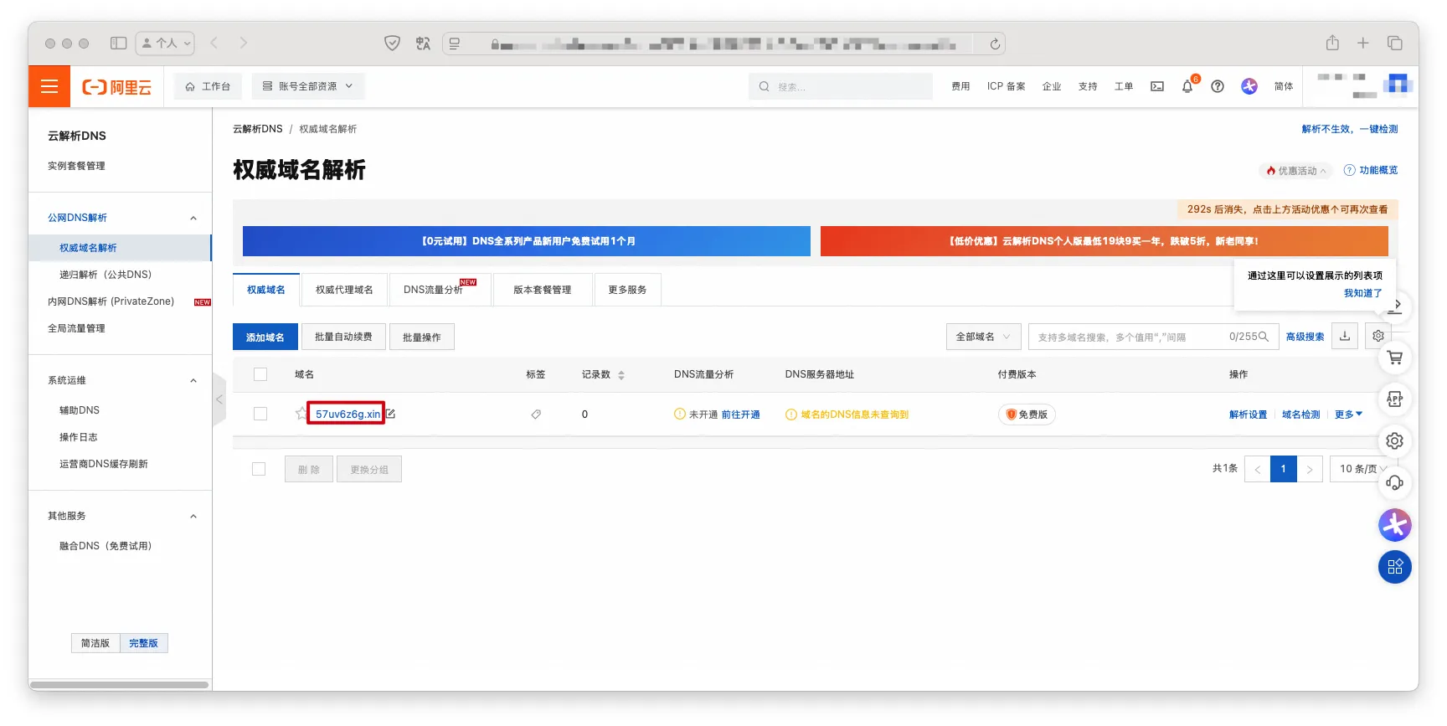Click the edit icon beside 57uv6z6g.xin
The width and height of the screenshot is (1447, 726).
pos(390,414)
